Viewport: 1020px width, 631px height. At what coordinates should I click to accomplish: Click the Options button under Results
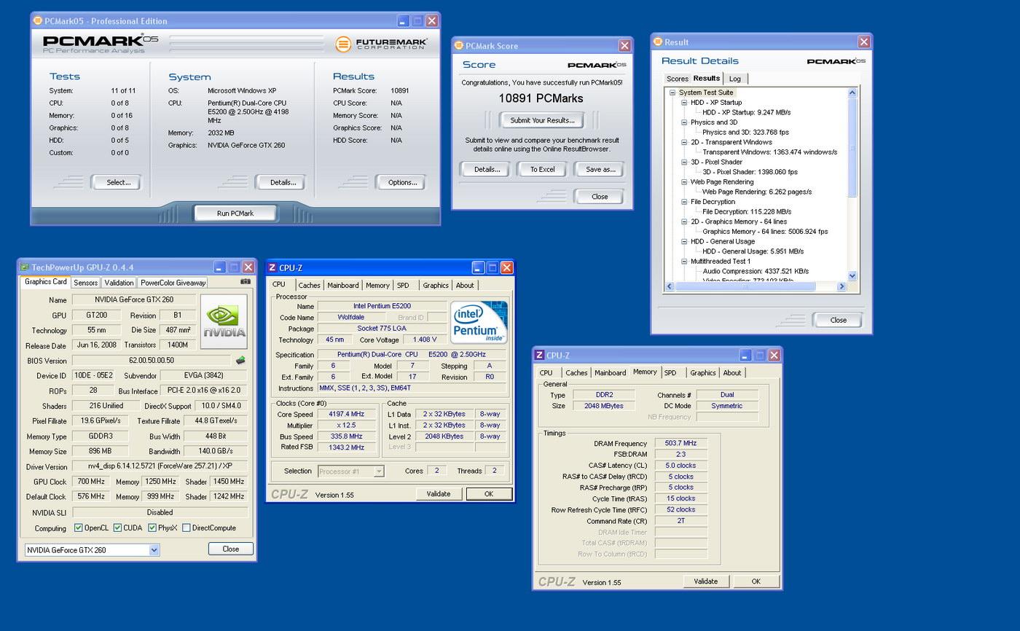(402, 182)
